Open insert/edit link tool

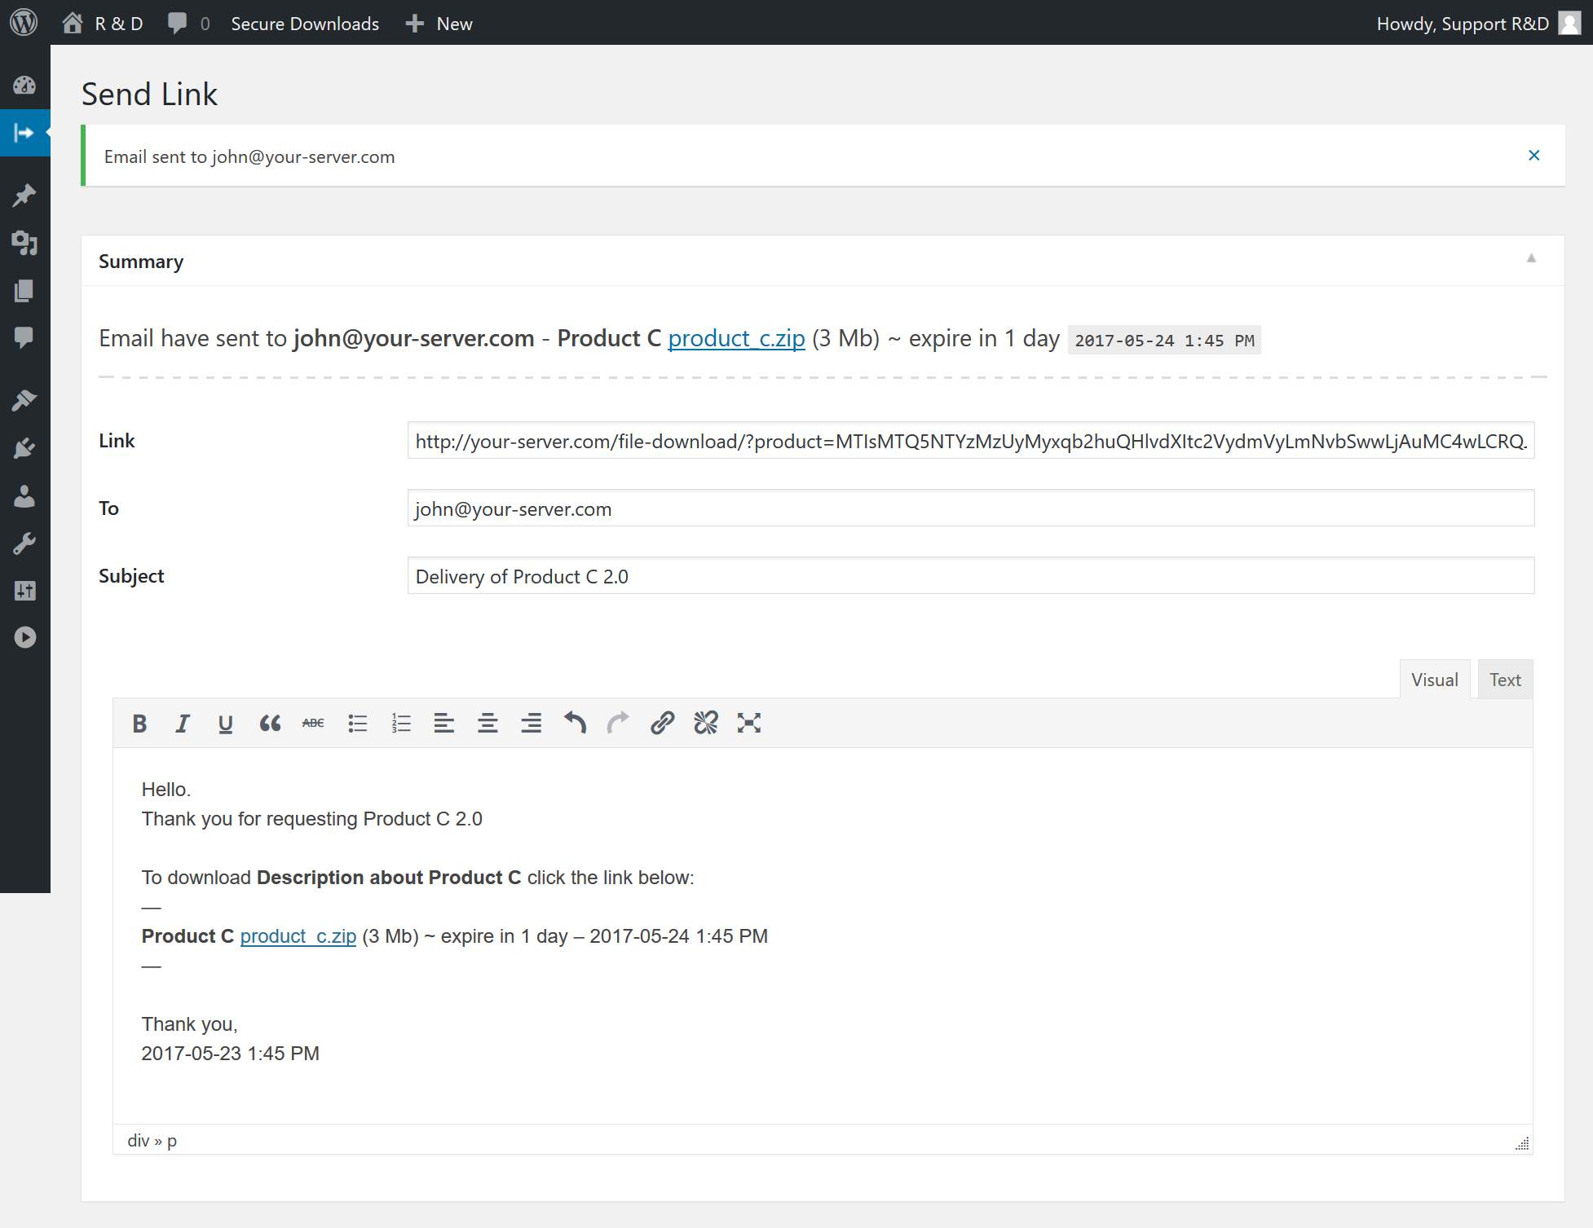click(x=662, y=723)
